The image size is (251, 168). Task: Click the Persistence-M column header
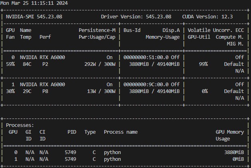97,30
